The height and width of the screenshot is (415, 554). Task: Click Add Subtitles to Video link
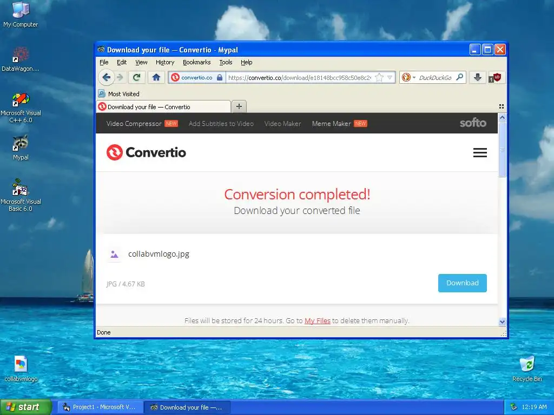(221, 124)
